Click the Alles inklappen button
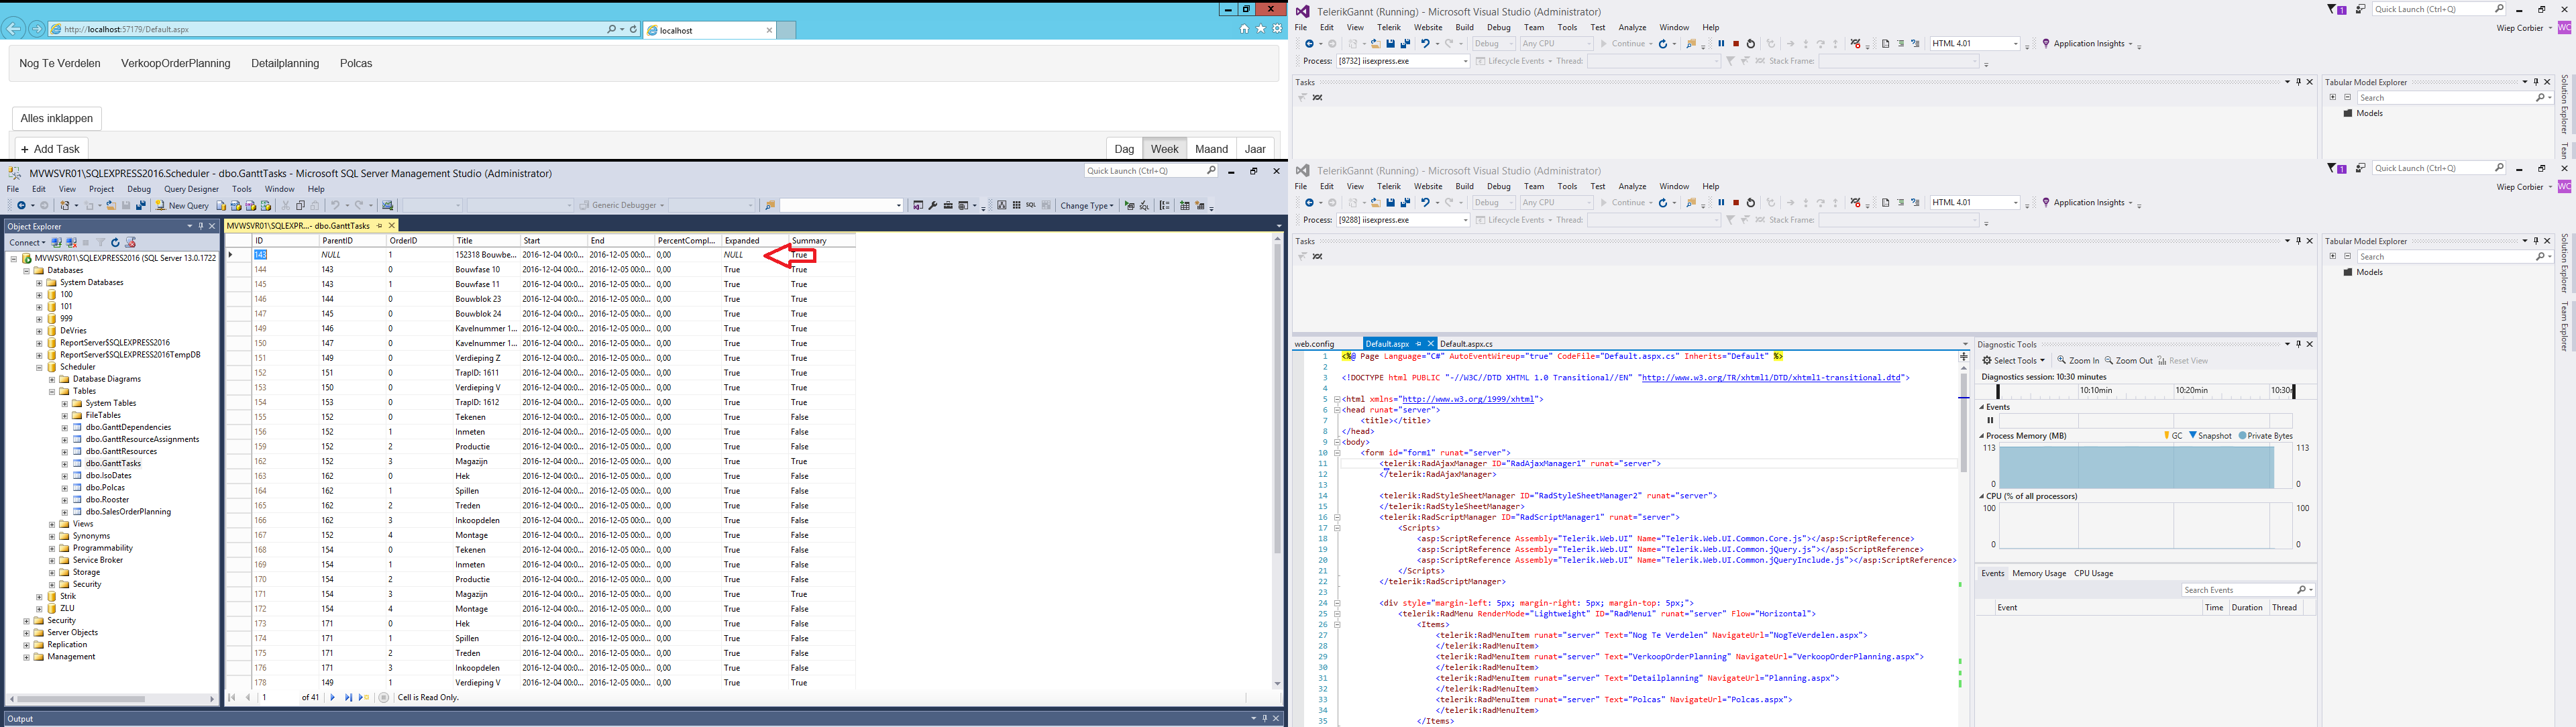This screenshot has height=727, width=2576. coord(57,118)
